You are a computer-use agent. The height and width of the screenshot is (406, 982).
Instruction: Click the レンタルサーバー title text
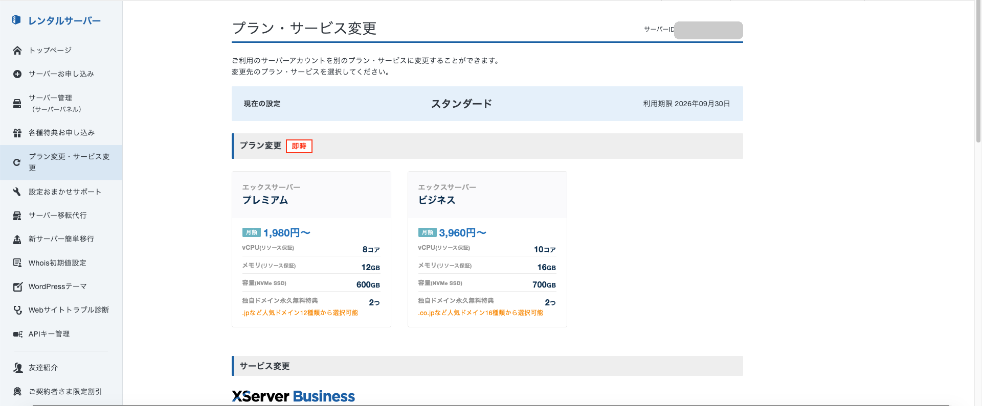click(64, 20)
